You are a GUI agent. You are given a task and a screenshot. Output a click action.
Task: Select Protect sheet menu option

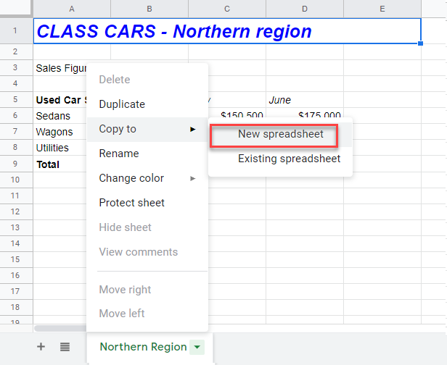[x=132, y=203]
